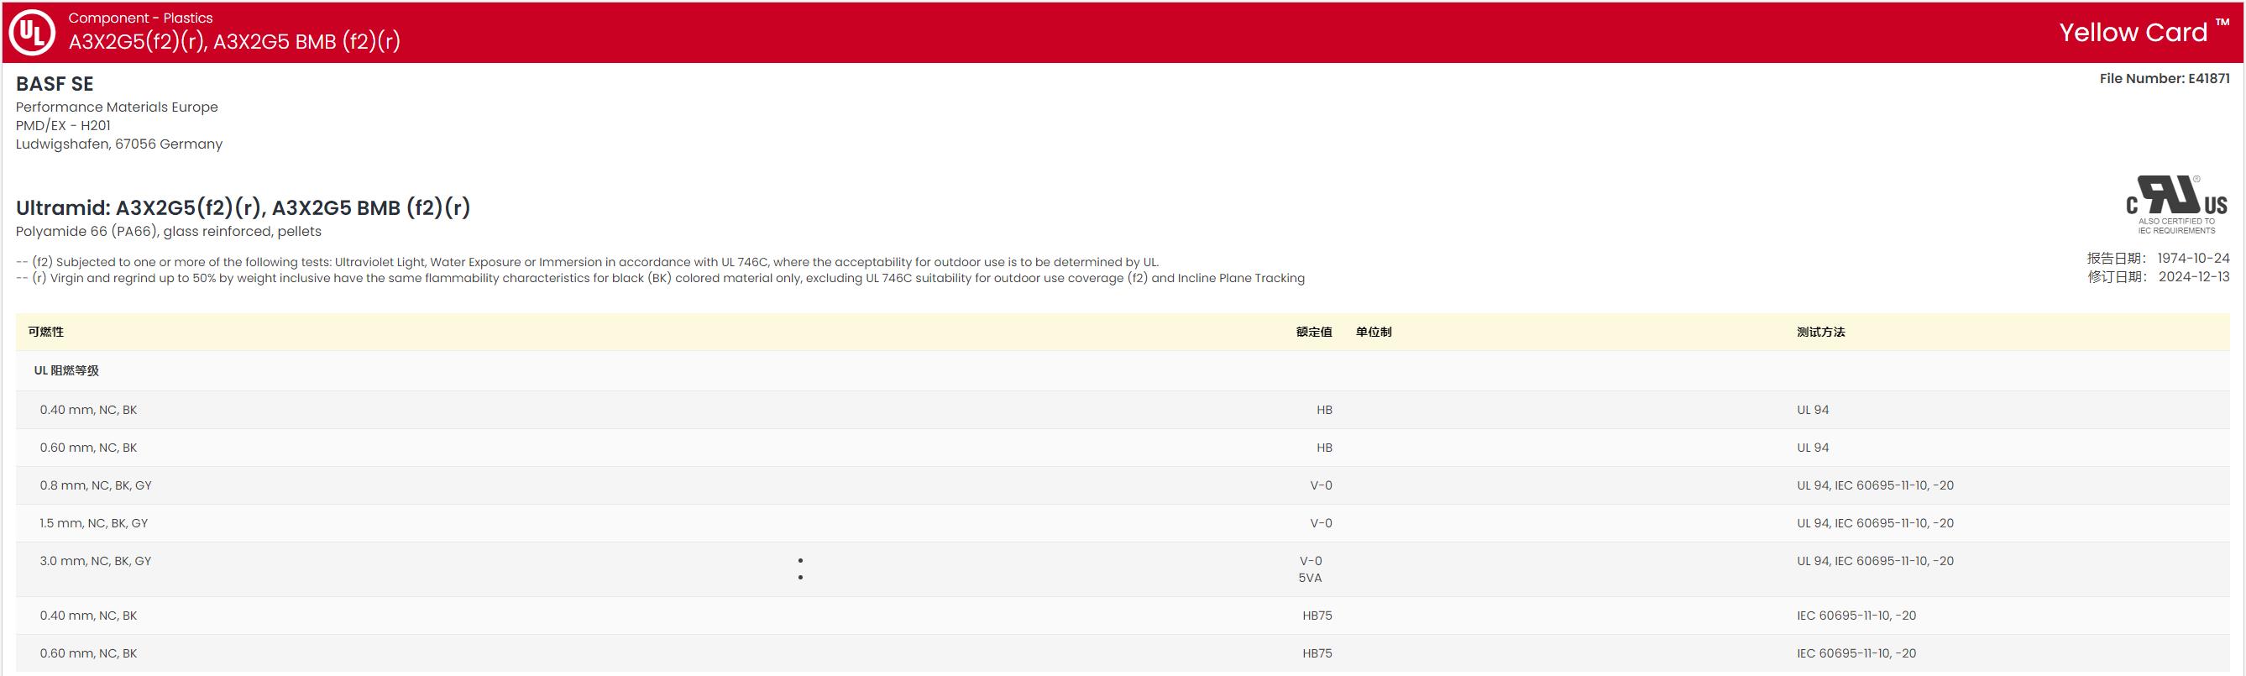This screenshot has height=676, width=2246.
Task: Click the 测试方法 column header
Action: [1820, 332]
